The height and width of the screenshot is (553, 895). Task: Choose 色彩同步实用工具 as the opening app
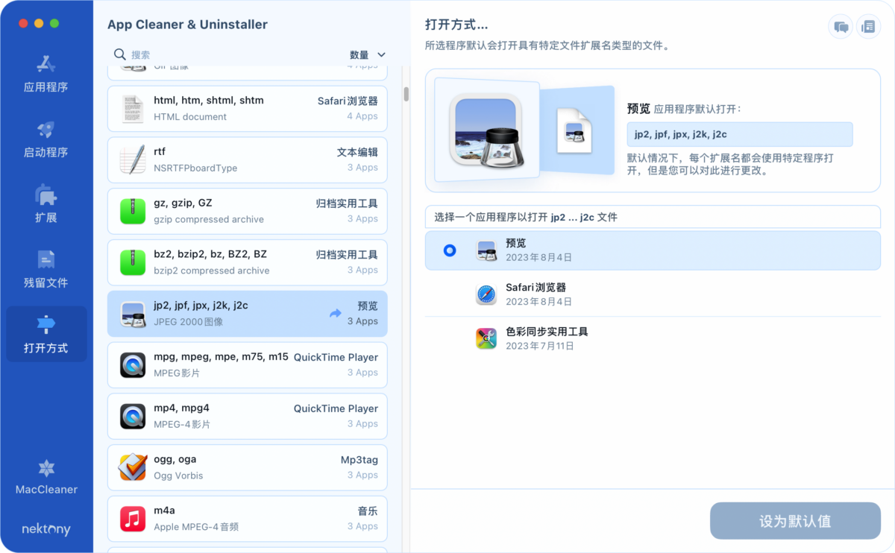653,338
